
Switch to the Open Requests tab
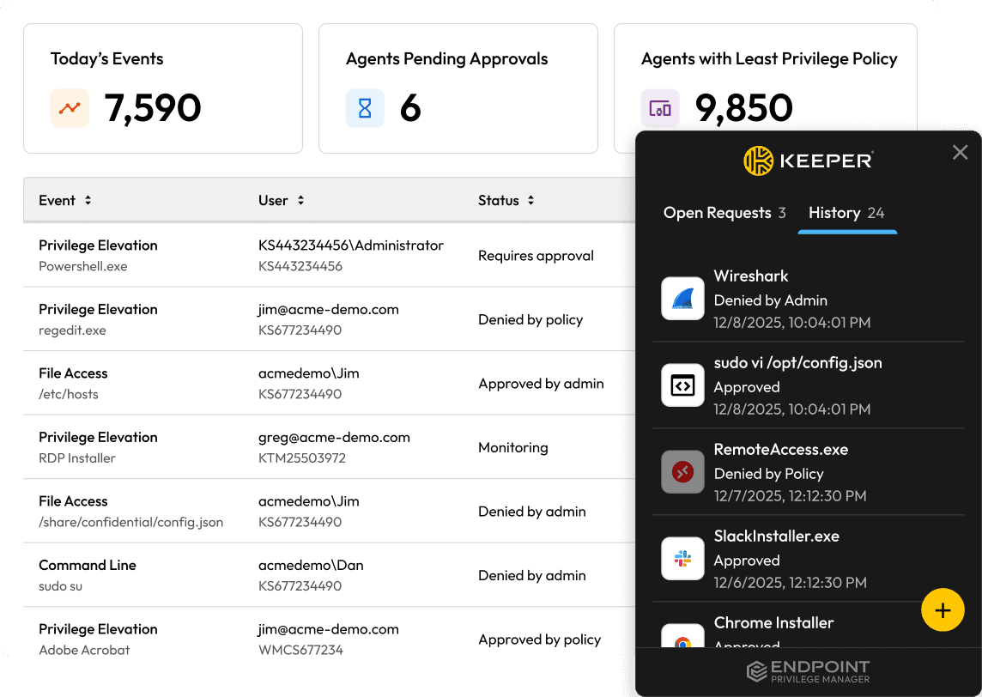pos(724,213)
